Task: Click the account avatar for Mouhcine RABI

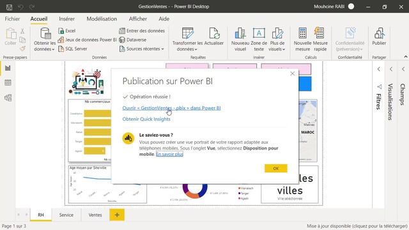Action: click(351, 6)
